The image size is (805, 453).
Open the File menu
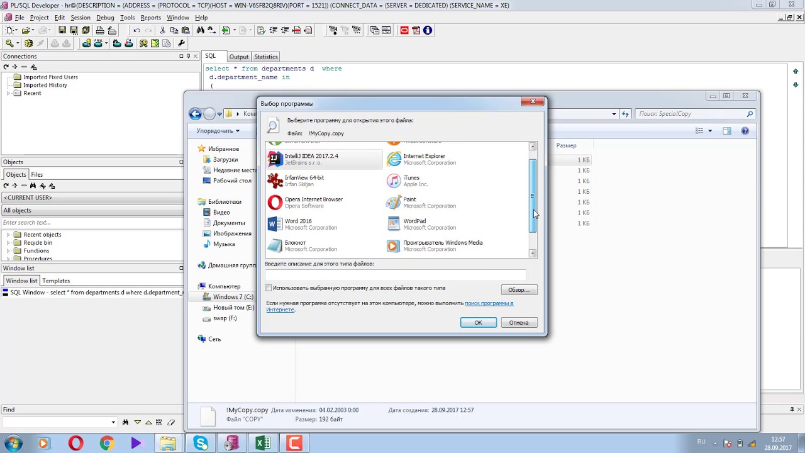19,18
